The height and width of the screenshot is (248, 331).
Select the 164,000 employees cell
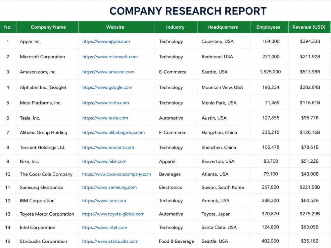click(269, 41)
